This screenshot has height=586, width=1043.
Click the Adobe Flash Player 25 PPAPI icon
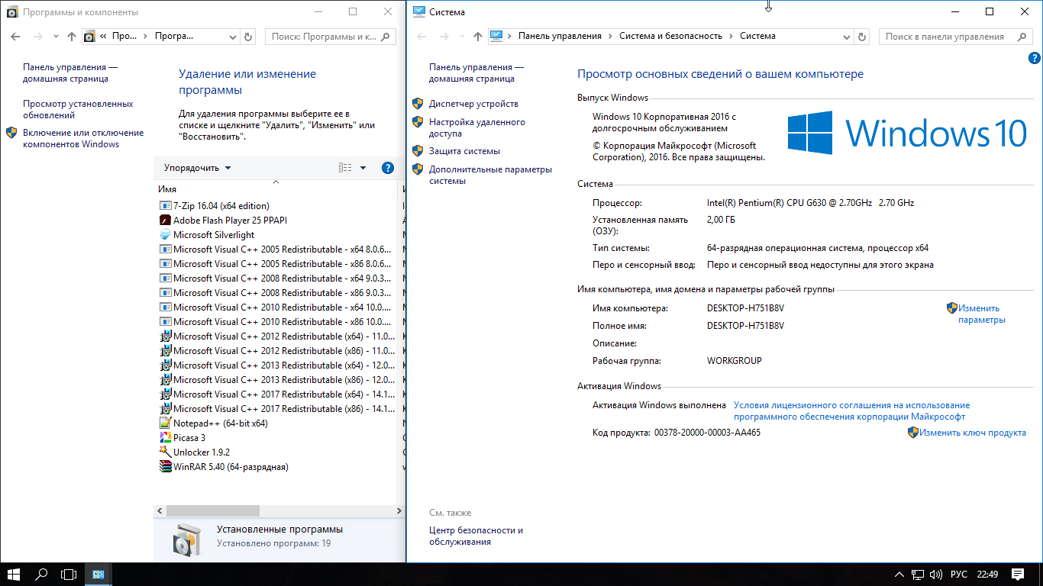(x=166, y=220)
